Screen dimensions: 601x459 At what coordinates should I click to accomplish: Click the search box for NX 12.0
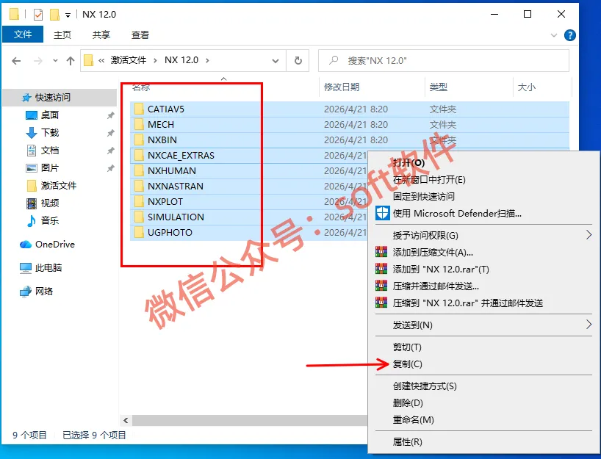pyautogui.click(x=444, y=60)
